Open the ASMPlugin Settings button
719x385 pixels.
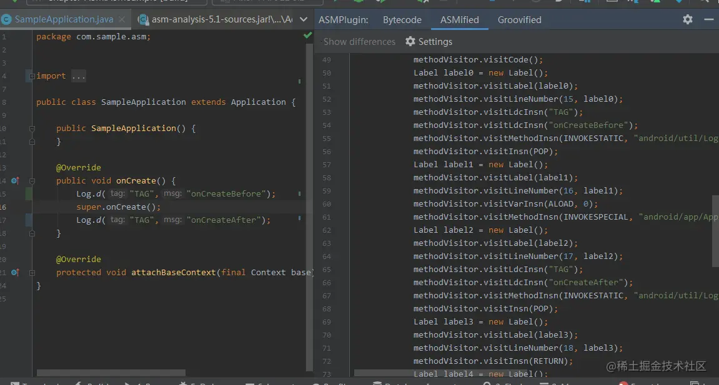(x=429, y=42)
